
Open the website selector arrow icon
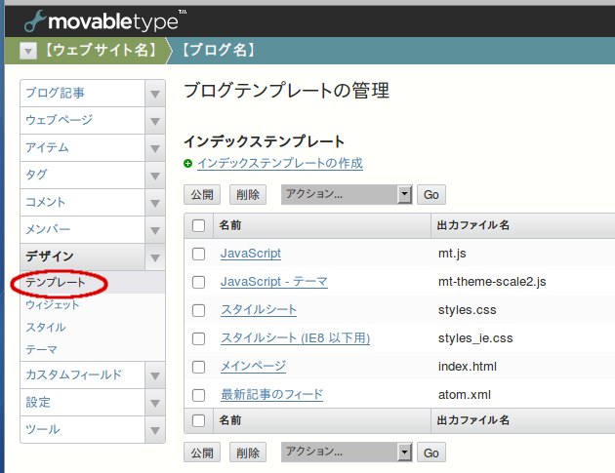pyautogui.click(x=28, y=51)
